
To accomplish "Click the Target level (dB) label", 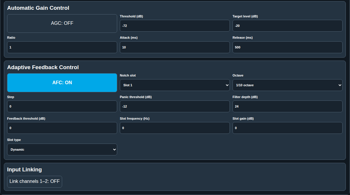I will (x=245, y=16).
